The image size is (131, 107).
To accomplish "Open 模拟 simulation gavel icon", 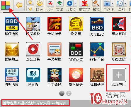I will point(96,3).
